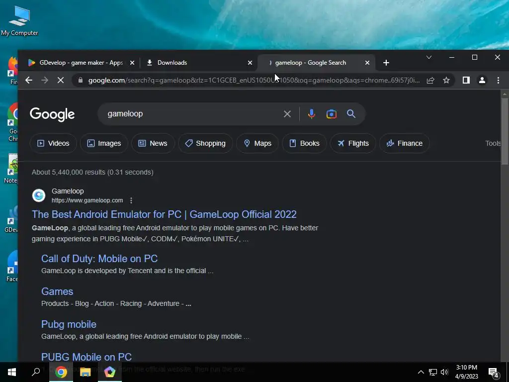Open search Tools option
Image resolution: width=509 pixels, height=382 pixels.
[x=493, y=143]
